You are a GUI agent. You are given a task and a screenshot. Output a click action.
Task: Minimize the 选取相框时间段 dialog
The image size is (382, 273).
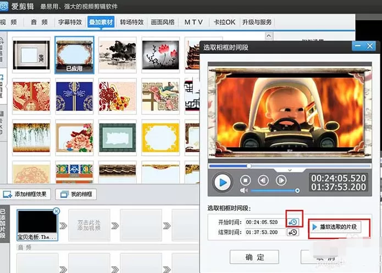[358, 46]
